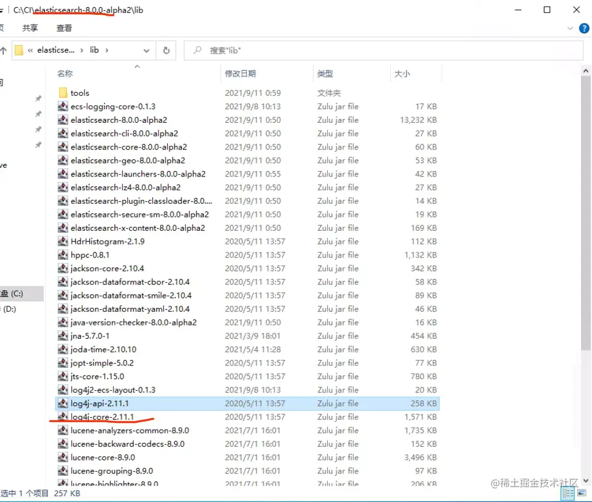Click jar icon of jna-5.7.0-1
Screen dimensions: 592x502
[62, 336]
